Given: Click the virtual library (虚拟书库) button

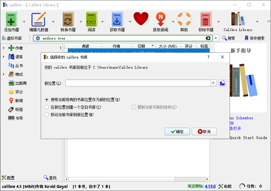Looking at the screenshot, I should tap(12, 38).
